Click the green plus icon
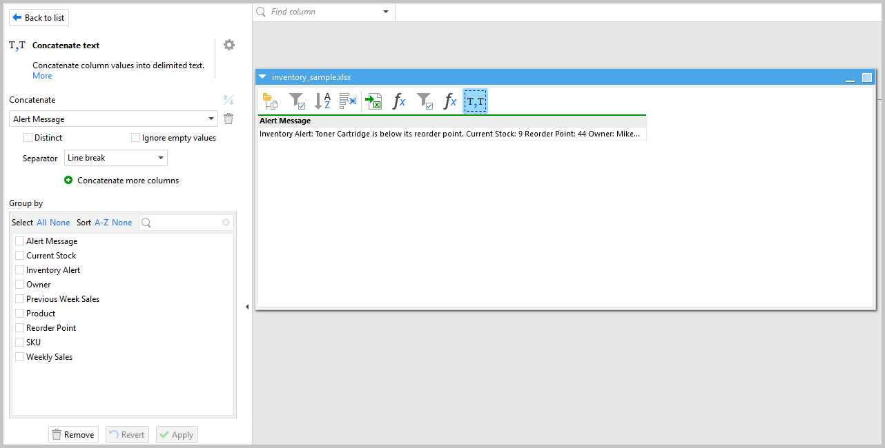This screenshot has width=885, height=448. pyautogui.click(x=68, y=181)
